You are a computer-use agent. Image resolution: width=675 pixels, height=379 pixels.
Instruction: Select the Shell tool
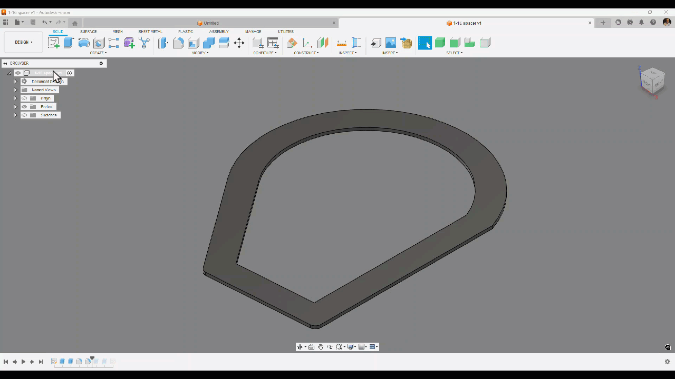pos(194,43)
